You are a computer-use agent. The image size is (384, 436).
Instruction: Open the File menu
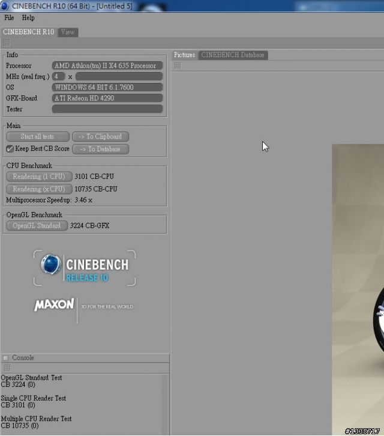(x=9, y=18)
